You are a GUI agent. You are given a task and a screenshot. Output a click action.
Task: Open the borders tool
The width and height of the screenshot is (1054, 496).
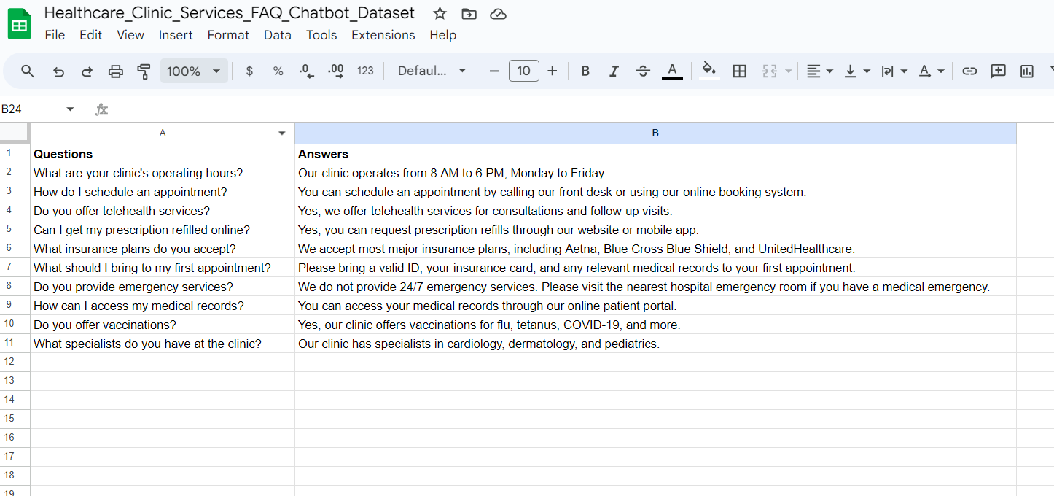coord(739,71)
